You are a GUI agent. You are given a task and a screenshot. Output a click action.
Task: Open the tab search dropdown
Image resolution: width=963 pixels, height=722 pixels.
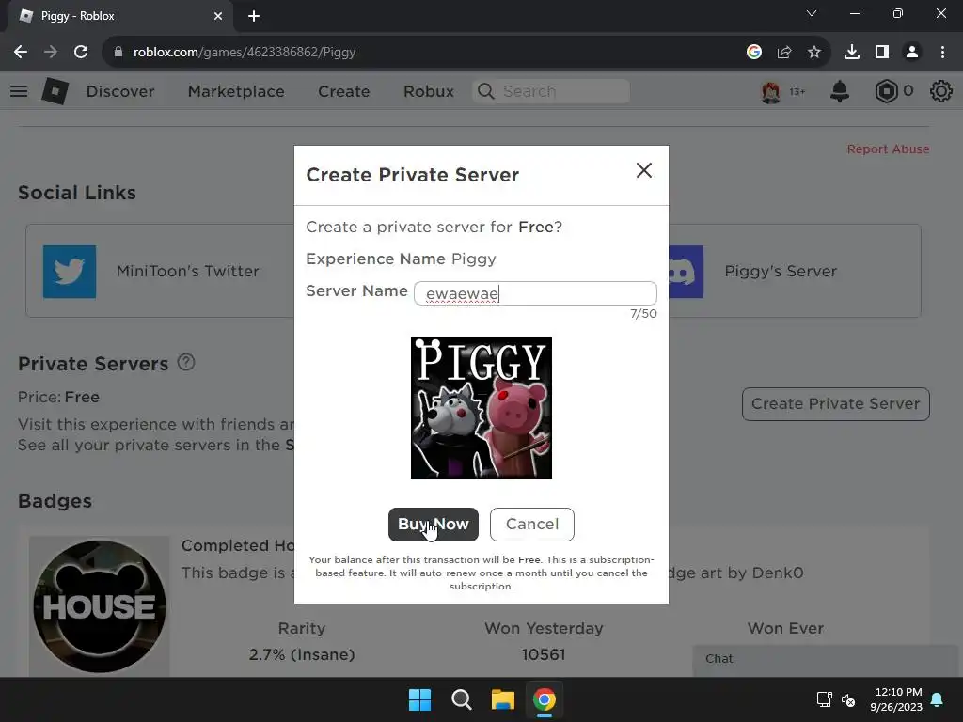[x=812, y=13]
